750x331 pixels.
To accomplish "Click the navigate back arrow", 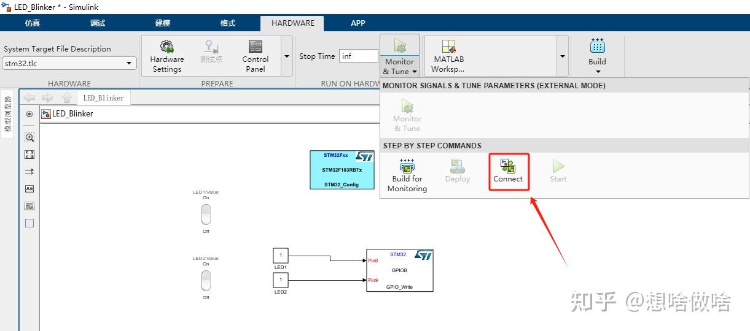I will (29, 97).
